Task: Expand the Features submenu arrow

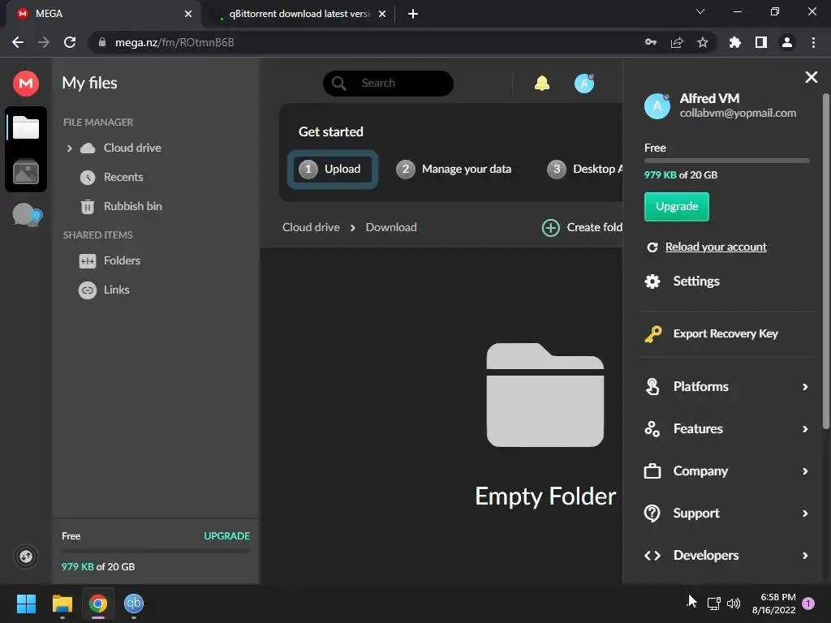Action: (805, 429)
